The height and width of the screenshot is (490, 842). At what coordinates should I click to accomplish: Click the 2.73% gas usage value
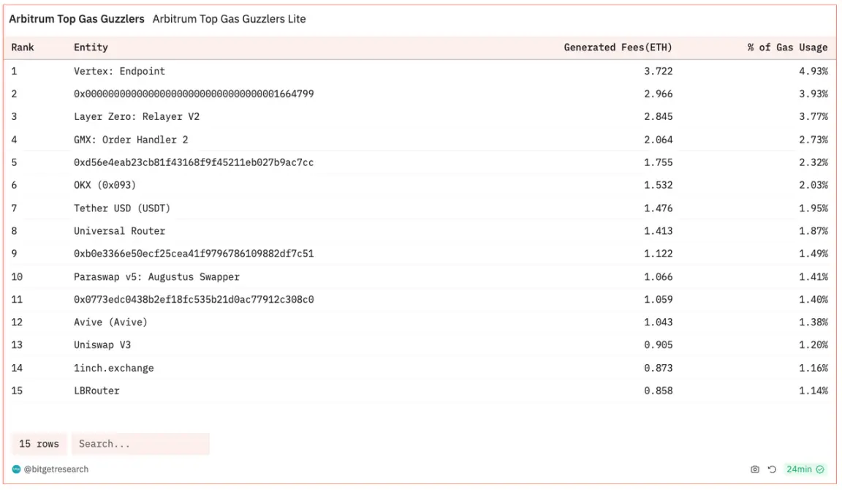point(813,140)
